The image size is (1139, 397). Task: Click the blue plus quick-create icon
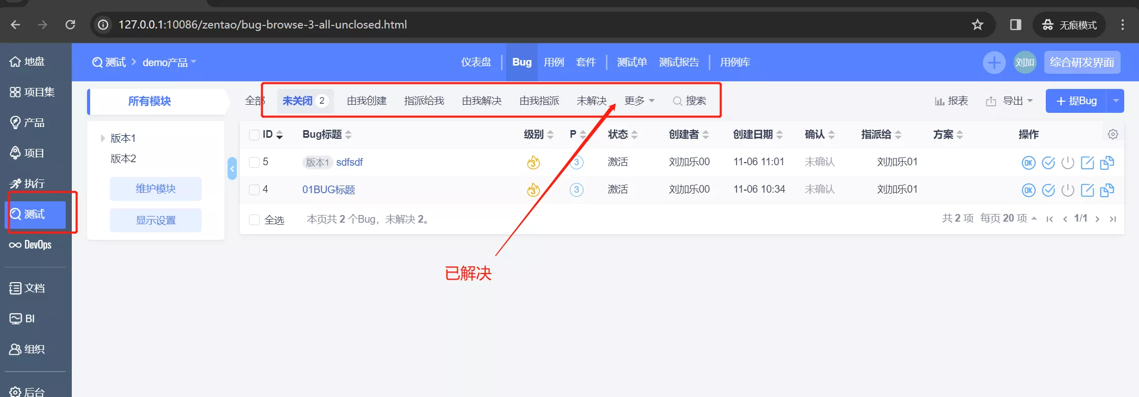pyautogui.click(x=994, y=63)
